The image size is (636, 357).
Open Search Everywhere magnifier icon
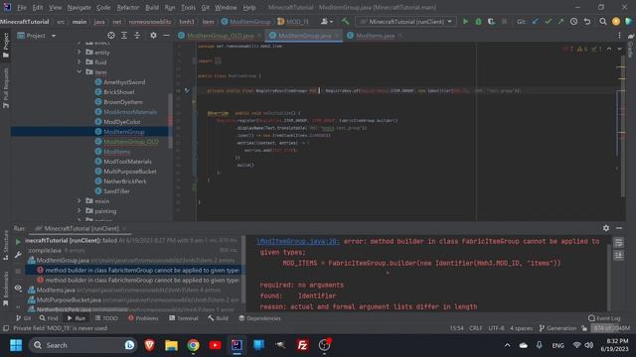pyautogui.click(x=603, y=22)
